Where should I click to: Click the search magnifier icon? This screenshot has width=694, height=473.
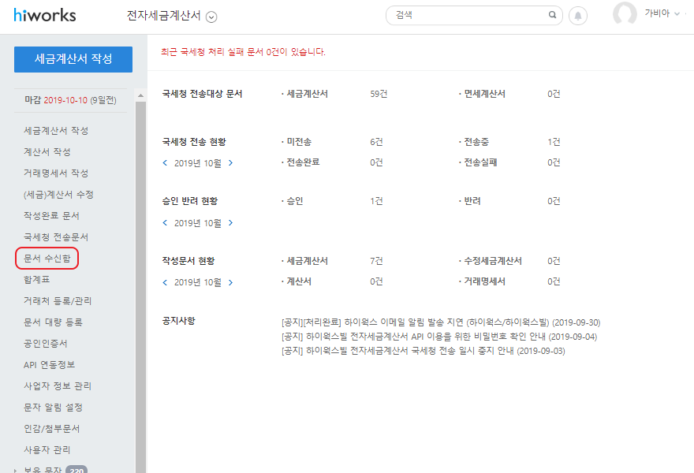552,15
